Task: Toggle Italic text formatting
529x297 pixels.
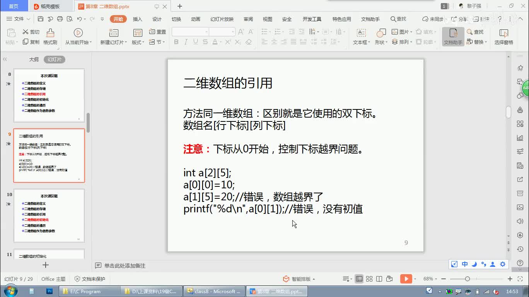Action: 186,42
